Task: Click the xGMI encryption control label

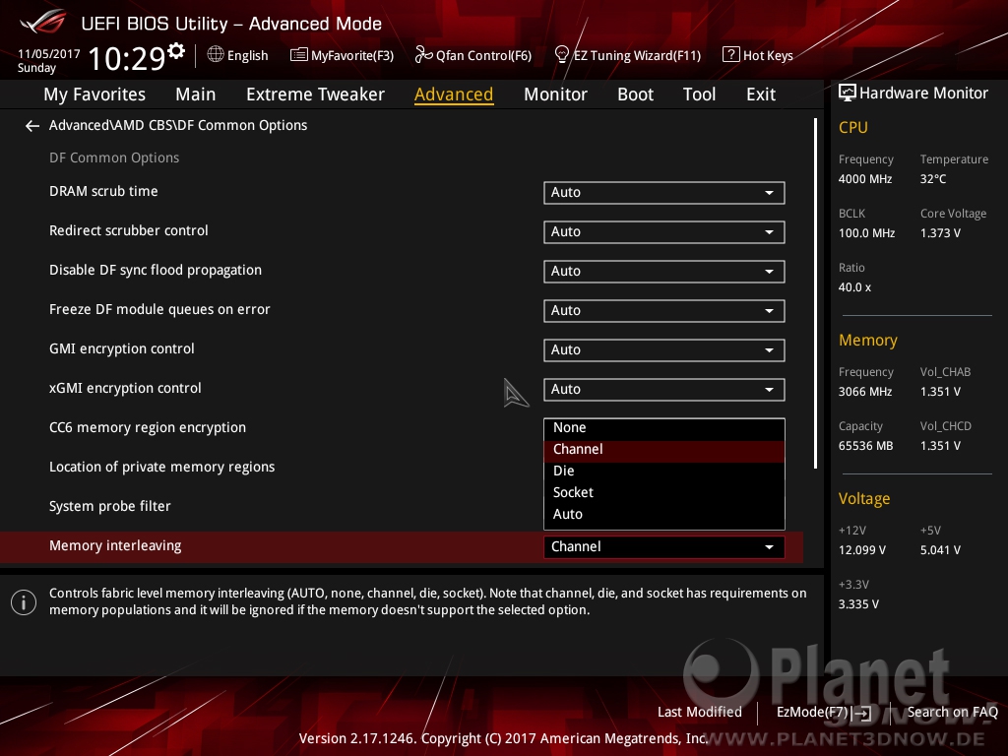Action: point(125,388)
